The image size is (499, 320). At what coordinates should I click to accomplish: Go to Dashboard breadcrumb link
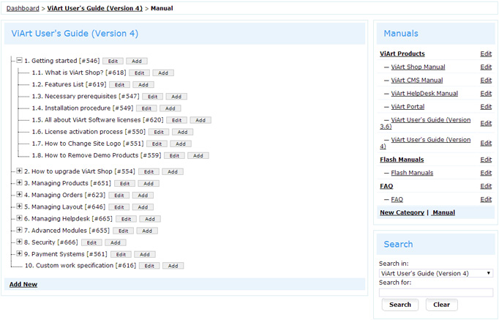23,8
